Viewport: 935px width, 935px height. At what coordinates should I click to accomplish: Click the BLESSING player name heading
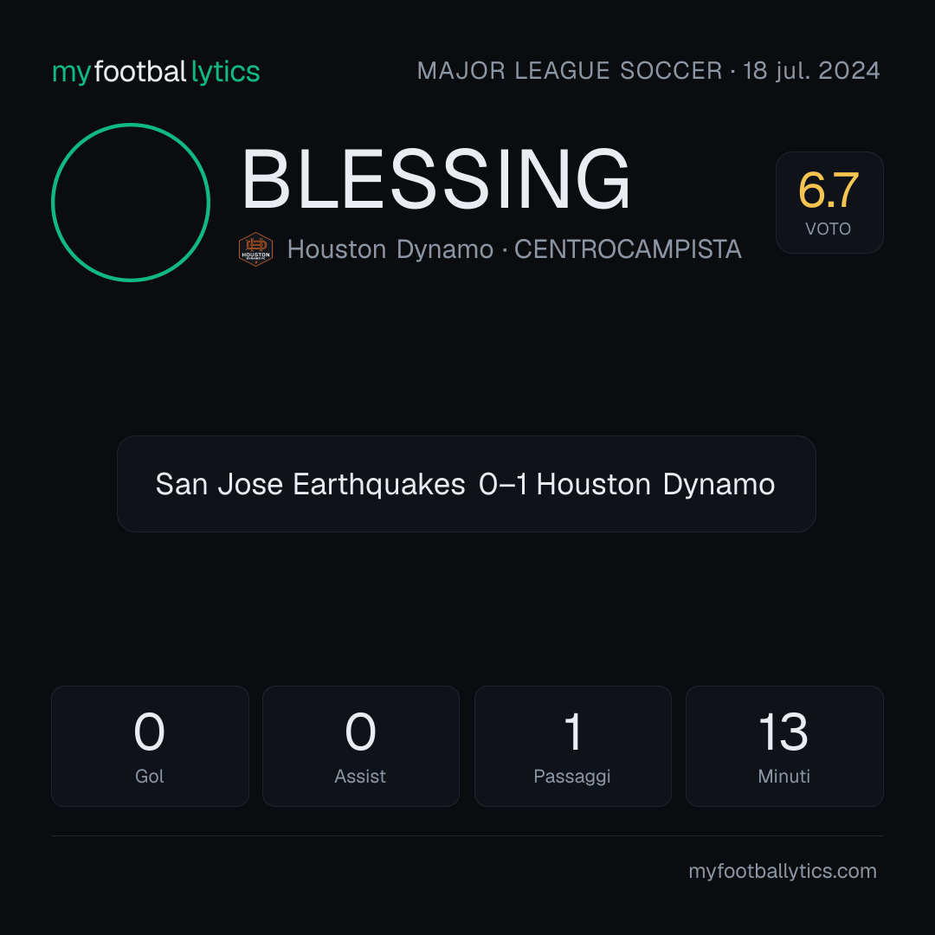pyautogui.click(x=435, y=179)
